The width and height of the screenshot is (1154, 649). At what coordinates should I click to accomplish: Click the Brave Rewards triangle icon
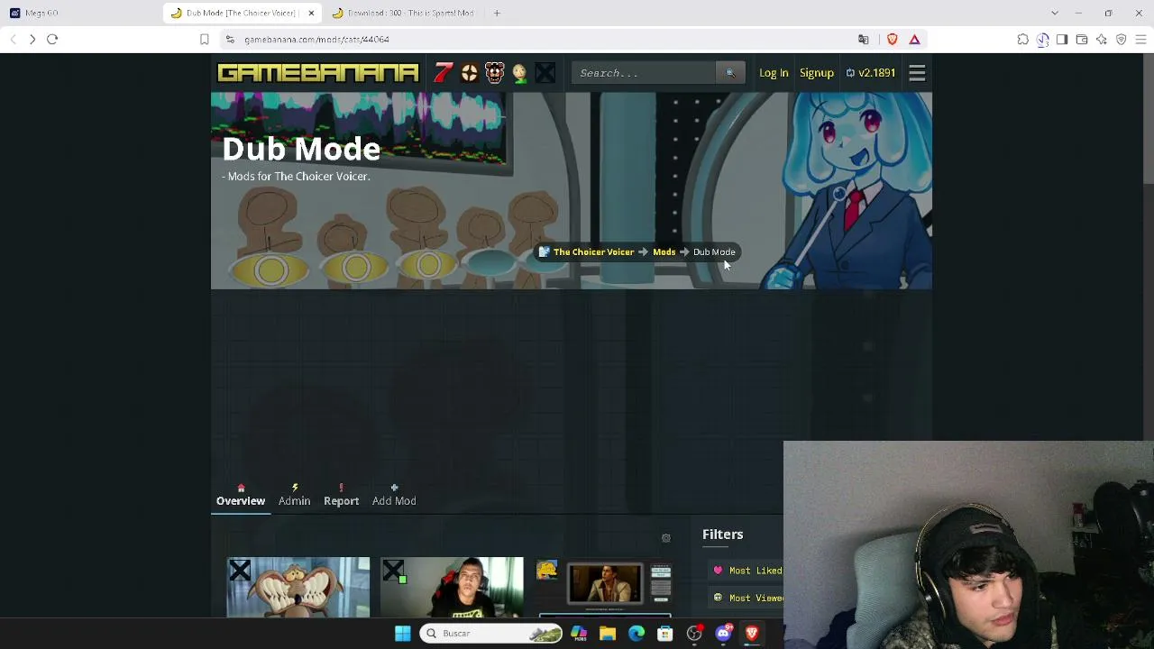coord(914,40)
